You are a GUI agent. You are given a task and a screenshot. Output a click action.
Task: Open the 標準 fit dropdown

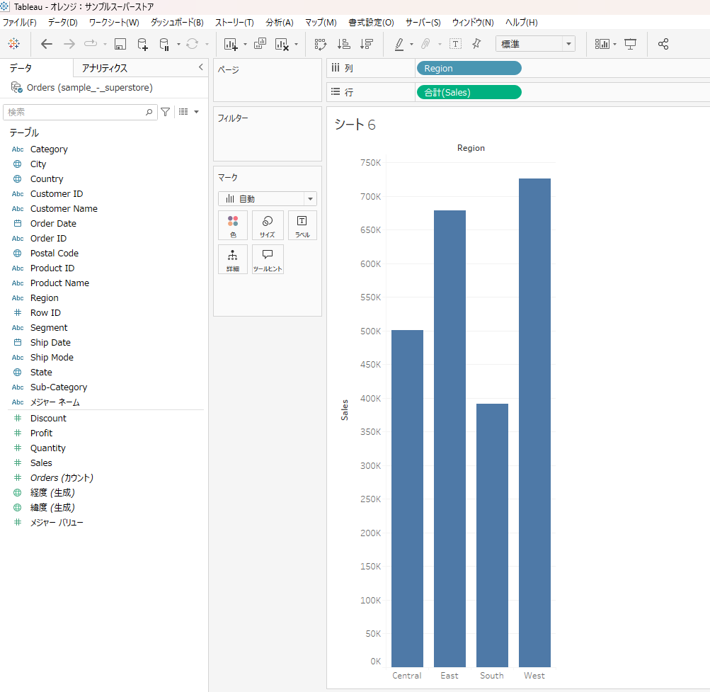click(x=535, y=44)
